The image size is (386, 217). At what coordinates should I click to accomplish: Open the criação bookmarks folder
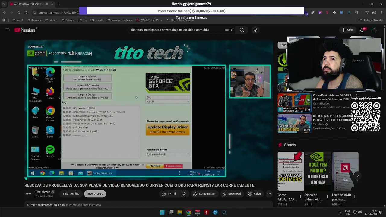[x=96, y=20]
